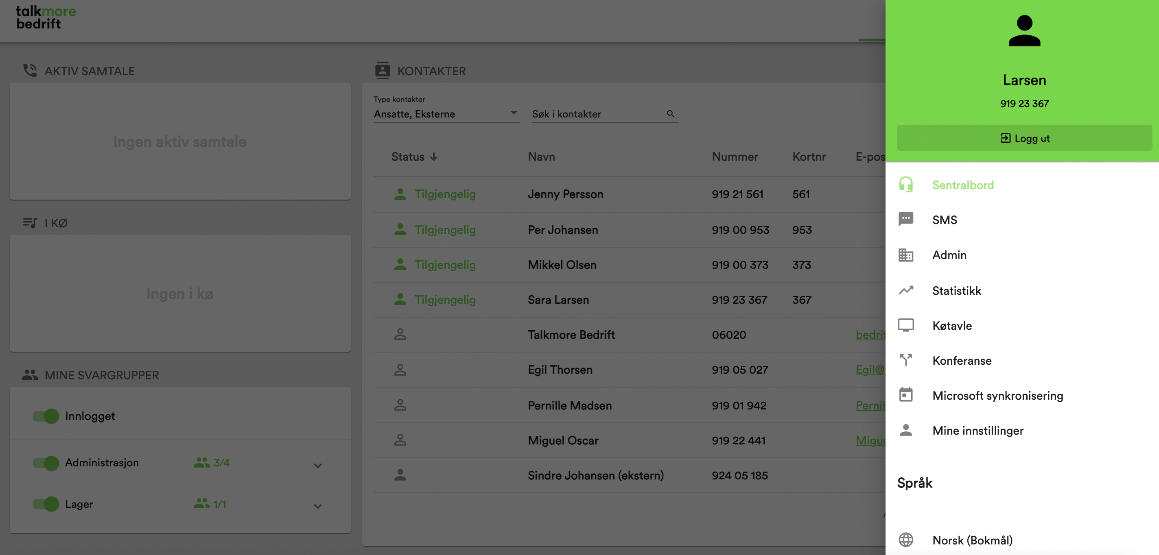The width and height of the screenshot is (1159, 555).
Task: Open Konferanse via merge-call icon
Action: pos(906,360)
